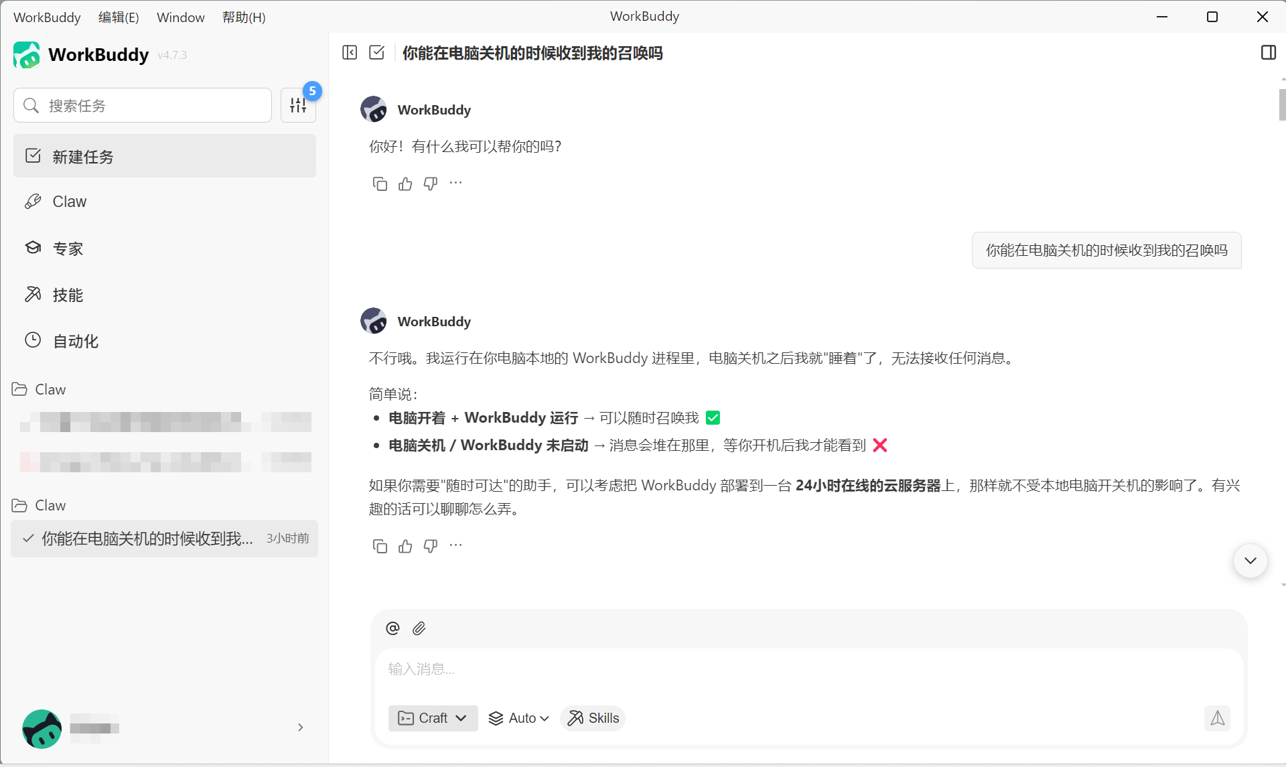
Task: Click the bold text 24小时在线的云服务器
Action: [x=868, y=486]
